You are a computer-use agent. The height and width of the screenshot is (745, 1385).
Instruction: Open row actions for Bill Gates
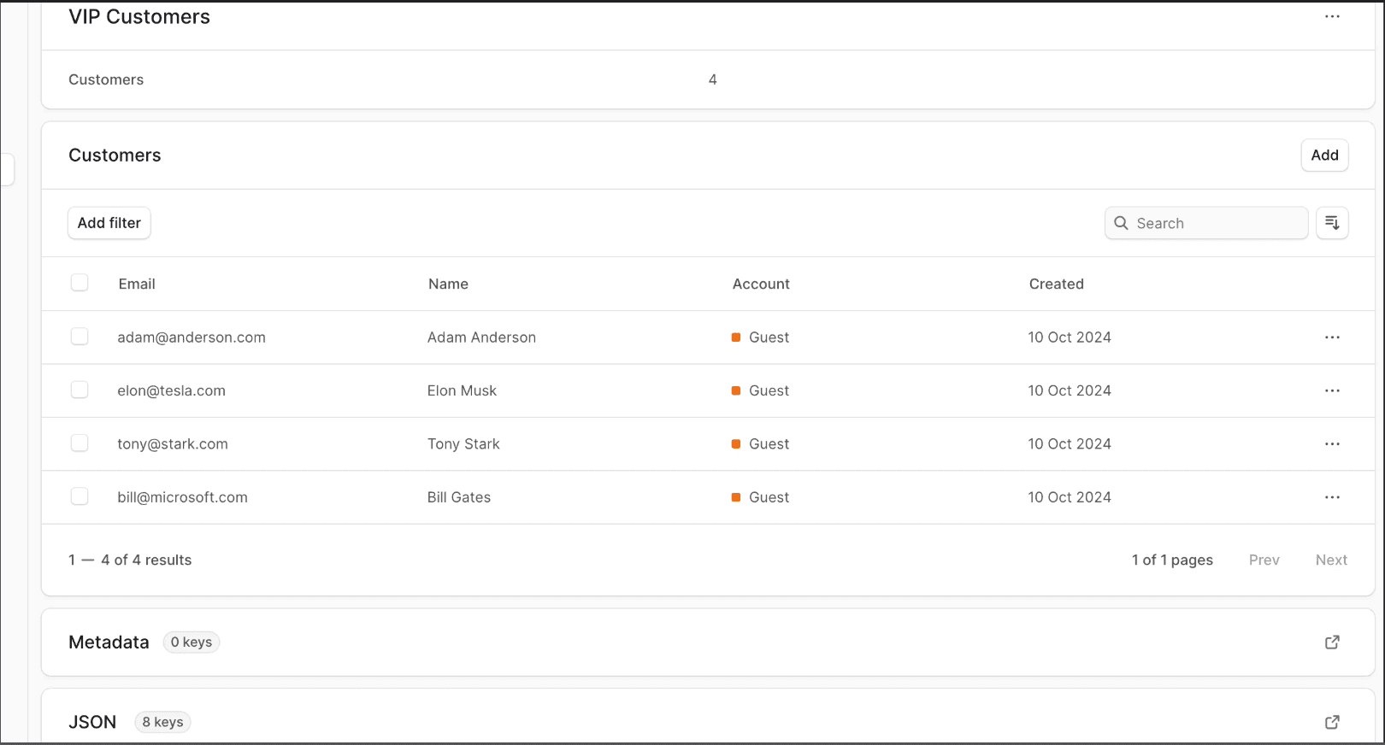1332,497
